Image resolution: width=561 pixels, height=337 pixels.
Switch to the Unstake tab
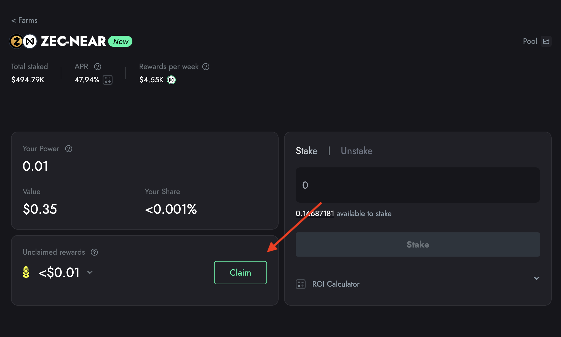(x=357, y=151)
